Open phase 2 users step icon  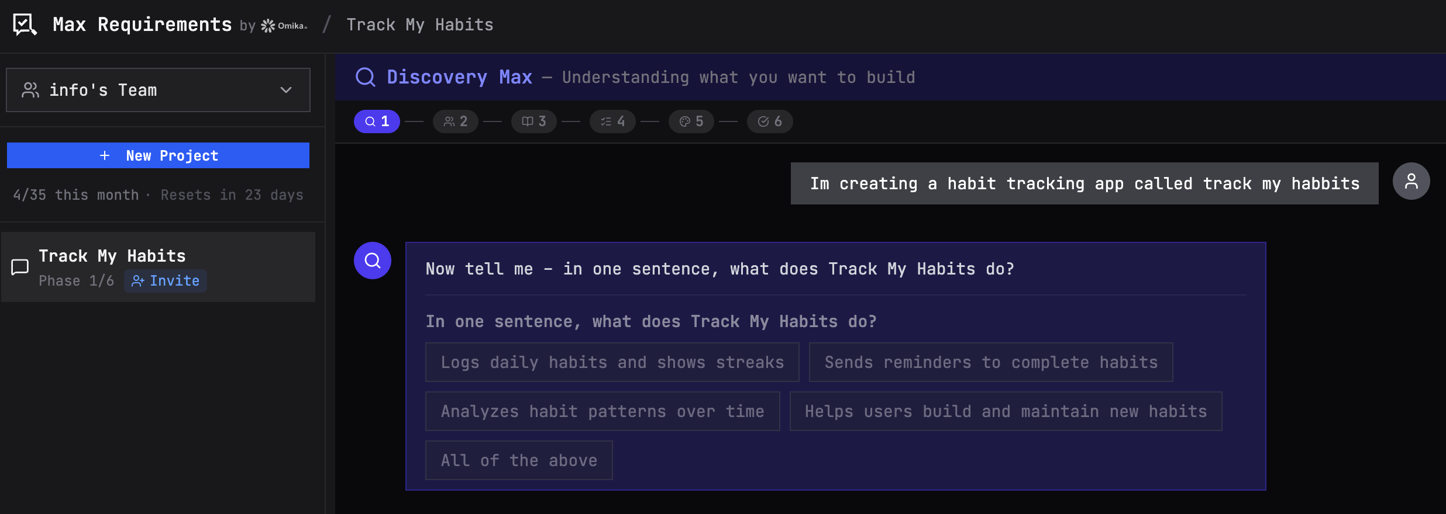(x=455, y=121)
